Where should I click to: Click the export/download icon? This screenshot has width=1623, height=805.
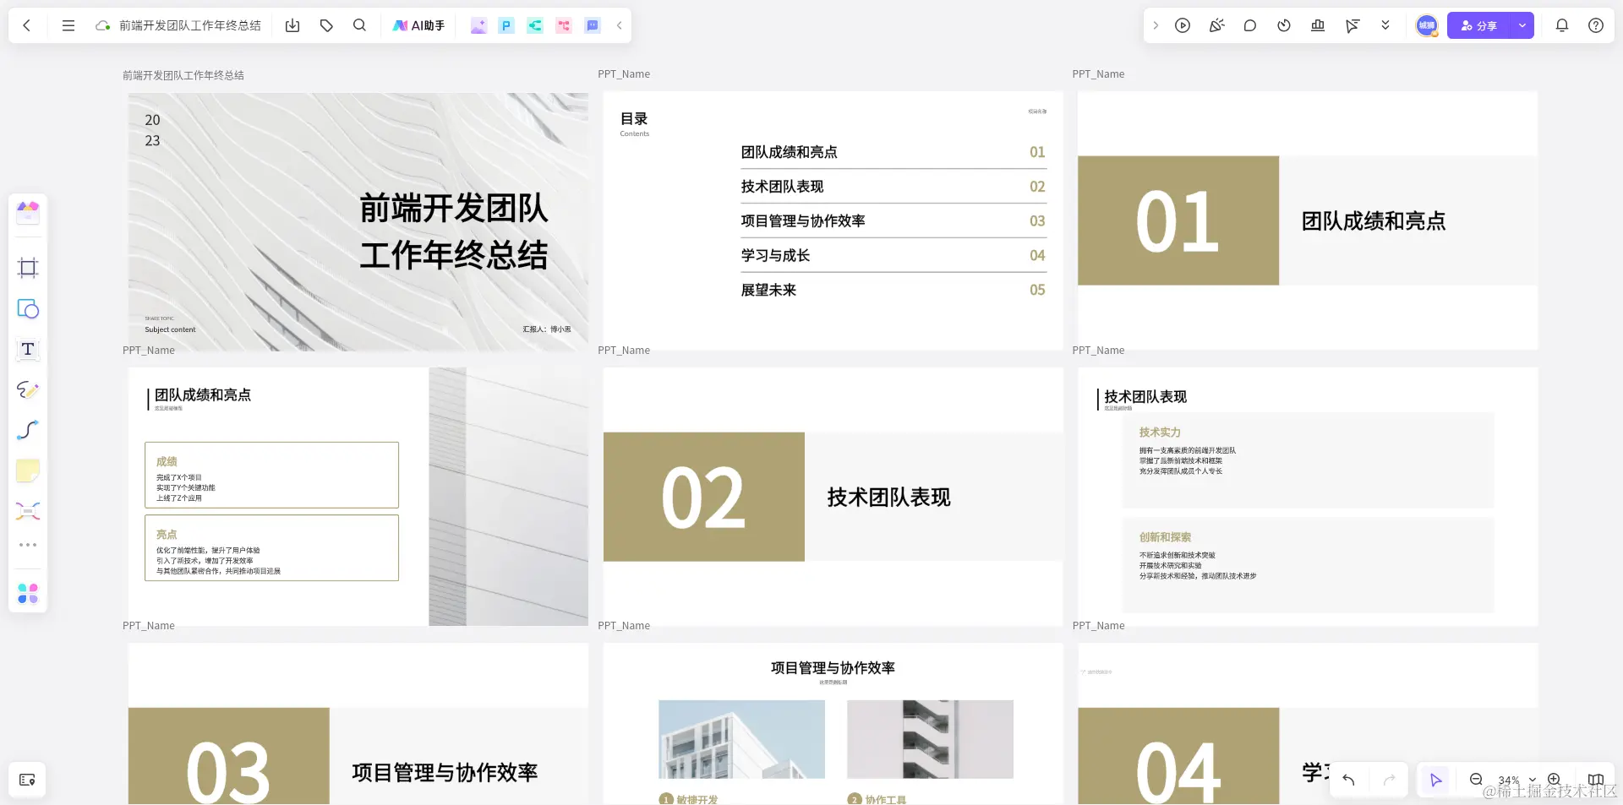(x=292, y=25)
